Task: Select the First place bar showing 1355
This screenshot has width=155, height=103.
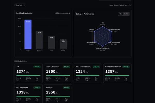Action: (x=28, y=35)
